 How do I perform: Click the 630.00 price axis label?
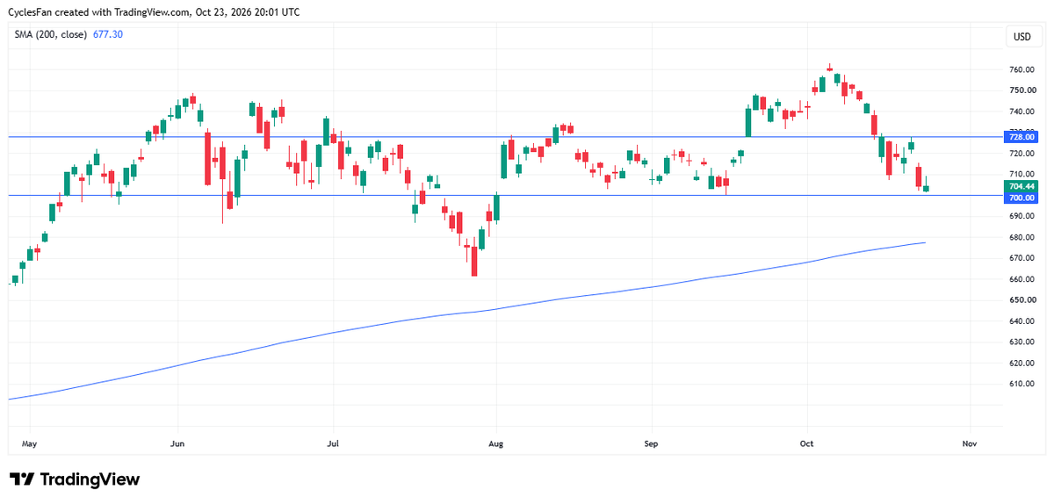click(x=1021, y=342)
